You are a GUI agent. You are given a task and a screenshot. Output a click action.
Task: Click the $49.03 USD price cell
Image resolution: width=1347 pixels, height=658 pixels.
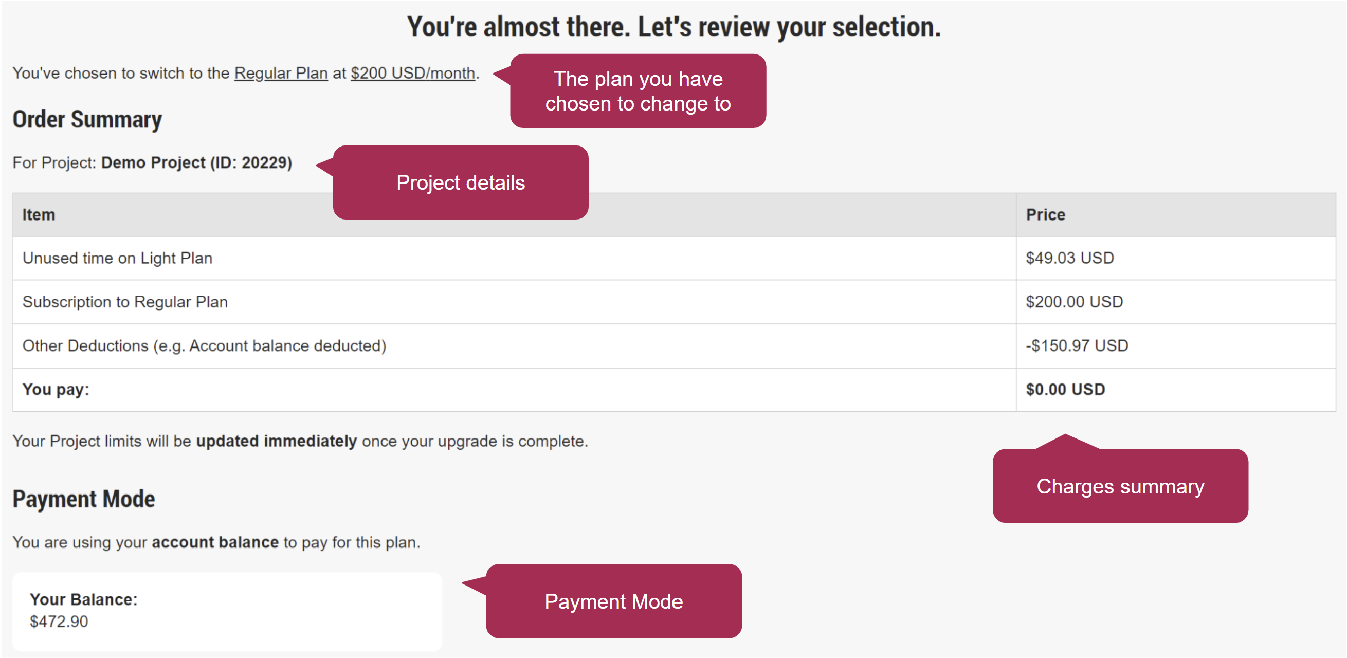pyautogui.click(x=1068, y=258)
